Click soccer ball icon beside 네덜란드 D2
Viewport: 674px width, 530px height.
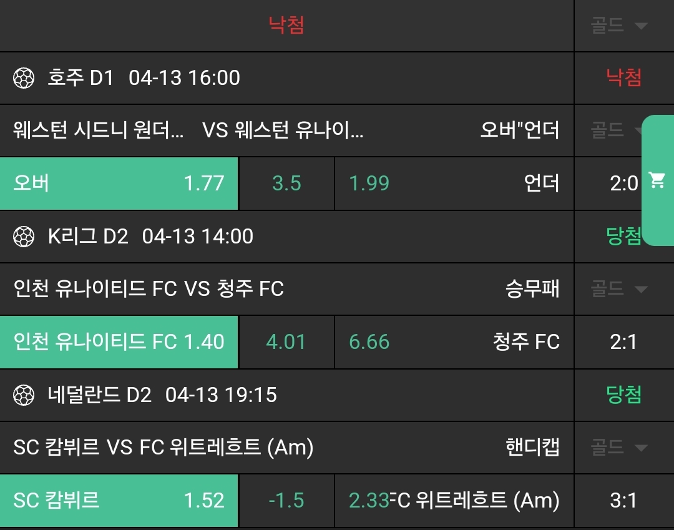(x=24, y=395)
